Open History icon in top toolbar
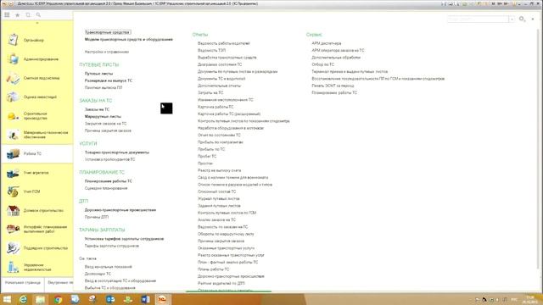The height and width of the screenshot is (305, 543). [x=28, y=15]
